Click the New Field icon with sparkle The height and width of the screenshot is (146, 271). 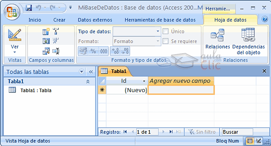pyautogui.click(x=46, y=31)
